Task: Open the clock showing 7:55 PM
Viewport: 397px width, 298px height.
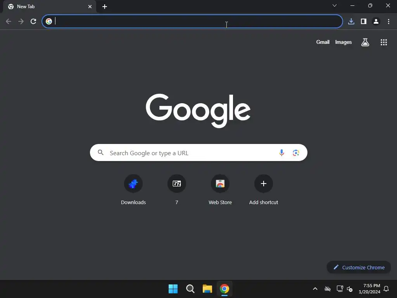Action: coord(369,289)
